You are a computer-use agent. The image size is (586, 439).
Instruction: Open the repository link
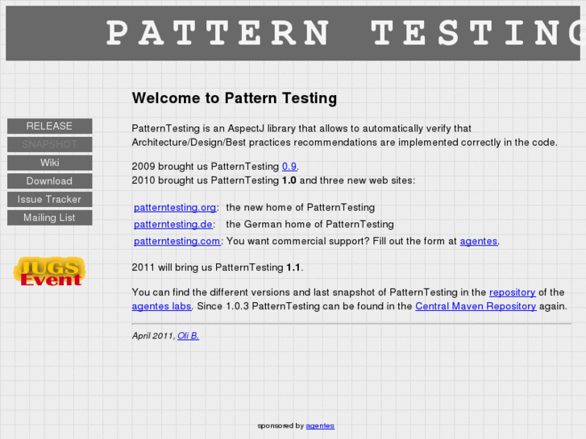(512, 292)
